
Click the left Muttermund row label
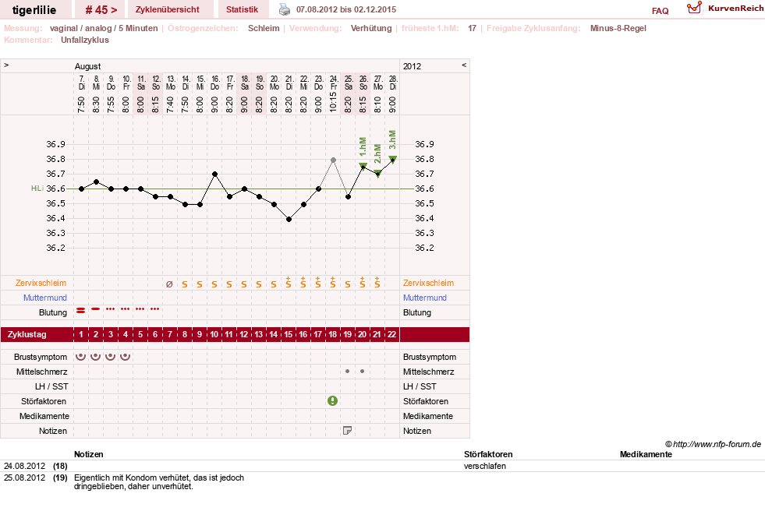[45, 298]
